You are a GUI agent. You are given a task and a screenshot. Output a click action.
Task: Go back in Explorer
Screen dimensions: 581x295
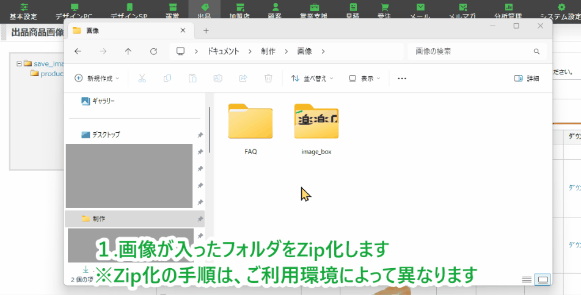[78, 51]
